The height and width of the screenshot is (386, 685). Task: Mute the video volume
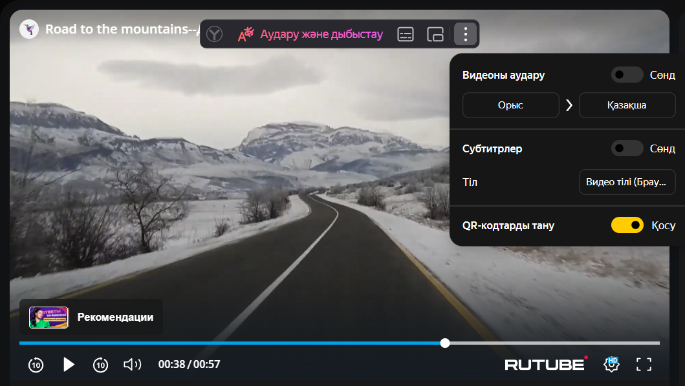pos(132,365)
